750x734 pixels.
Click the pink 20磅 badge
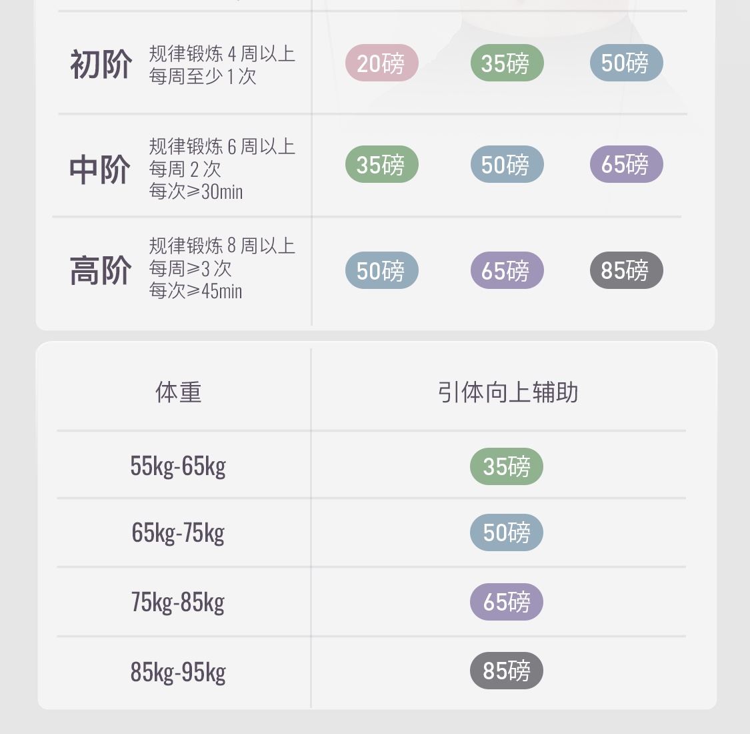[381, 63]
